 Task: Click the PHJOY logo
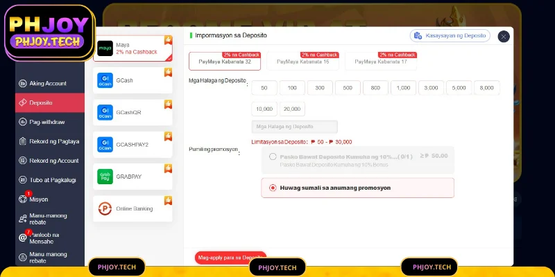click(x=49, y=33)
